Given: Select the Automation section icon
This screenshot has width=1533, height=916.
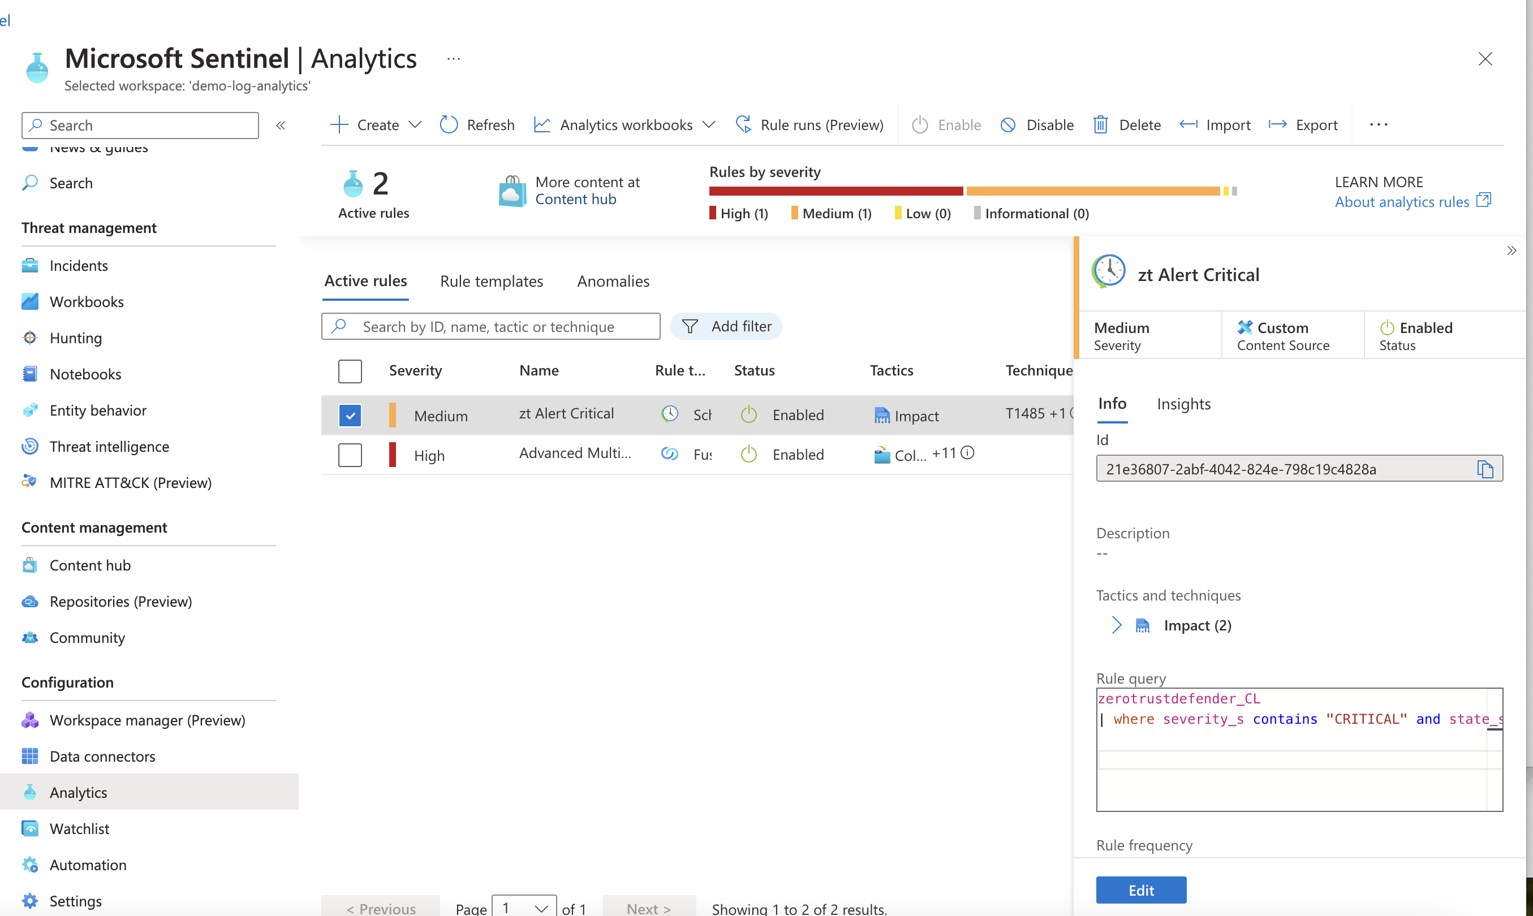Looking at the screenshot, I should (x=29, y=865).
